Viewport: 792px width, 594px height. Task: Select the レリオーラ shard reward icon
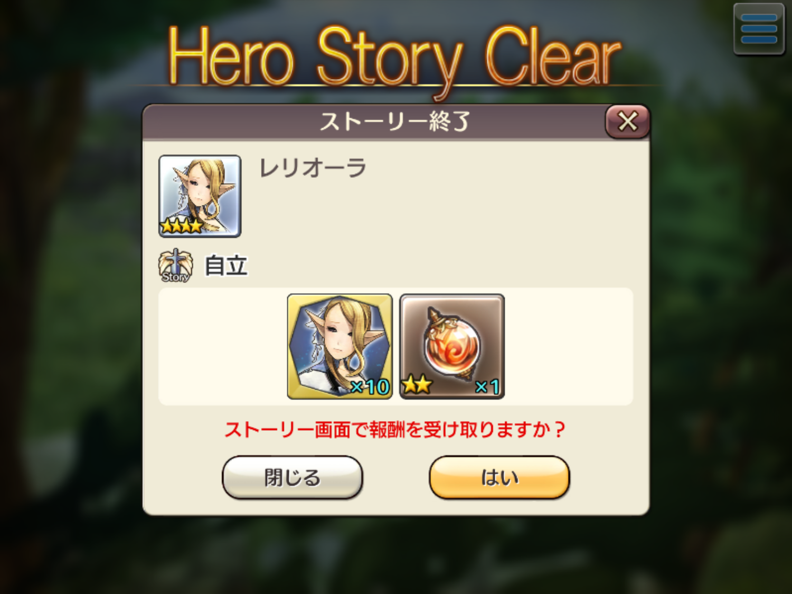tap(340, 346)
